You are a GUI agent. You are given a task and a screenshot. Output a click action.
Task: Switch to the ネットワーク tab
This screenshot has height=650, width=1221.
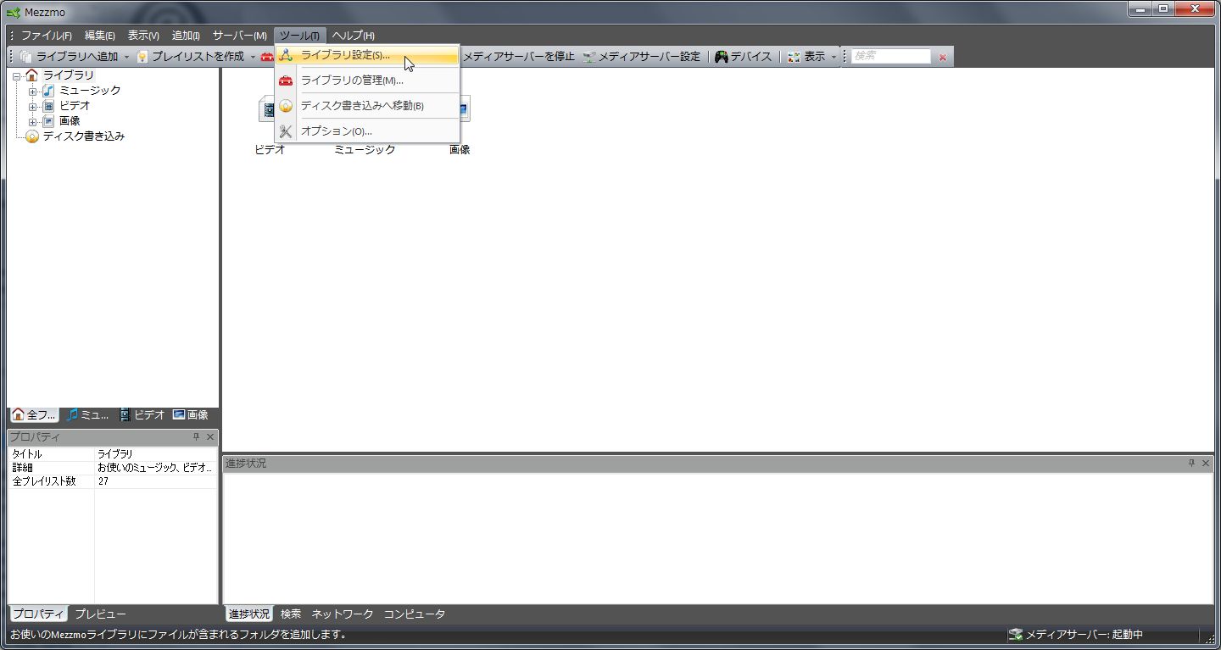(x=343, y=614)
